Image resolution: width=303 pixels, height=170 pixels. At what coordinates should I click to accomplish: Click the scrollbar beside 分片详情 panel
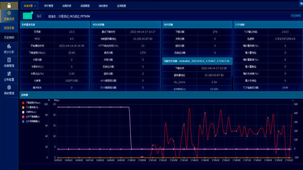(x=232, y=84)
